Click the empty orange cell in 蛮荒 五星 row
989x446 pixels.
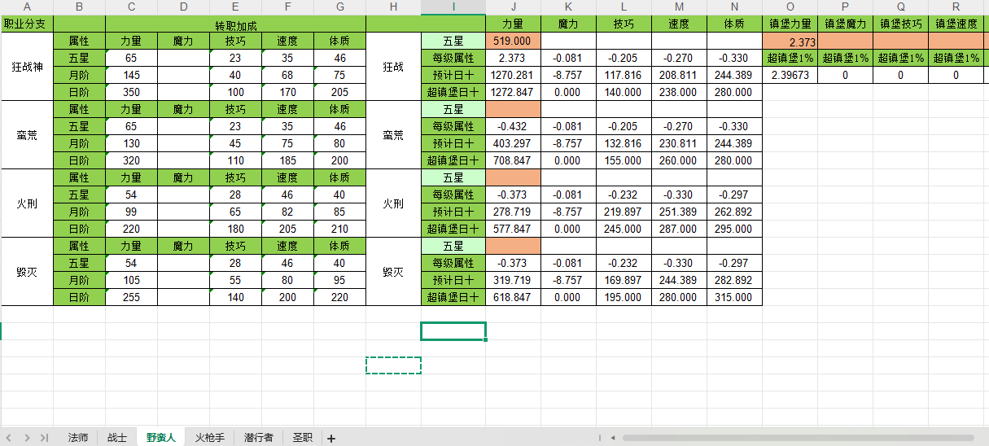[x=513, y=109]
